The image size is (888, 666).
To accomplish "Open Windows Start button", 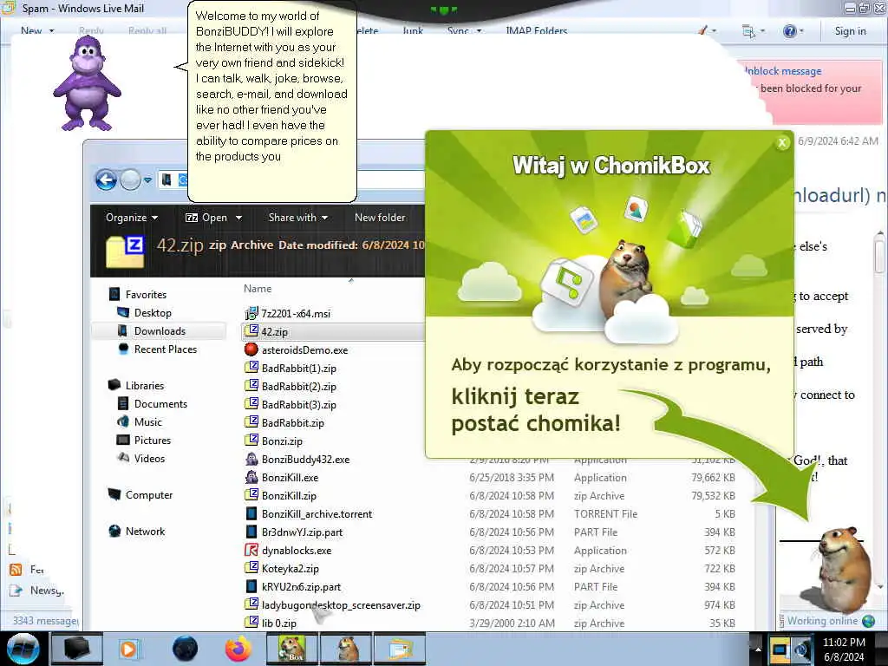I will pos(23,649).
